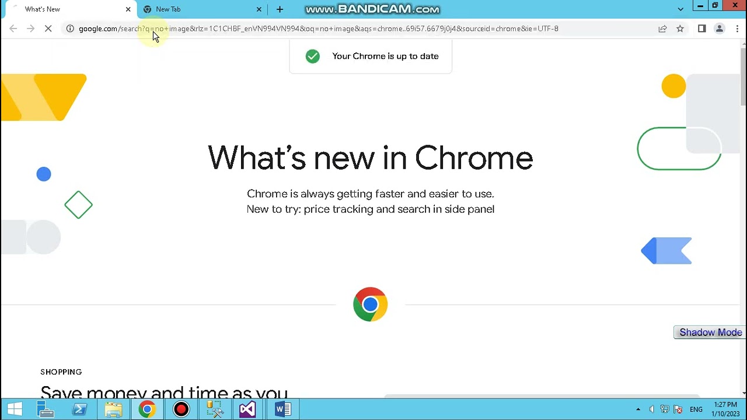Open Visual Studio from the taskbar
This screenshot has height=420, width=747.
pyautogui.click(x=247, y=409)
